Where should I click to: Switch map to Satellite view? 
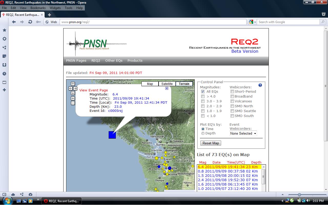pos(167,84)
